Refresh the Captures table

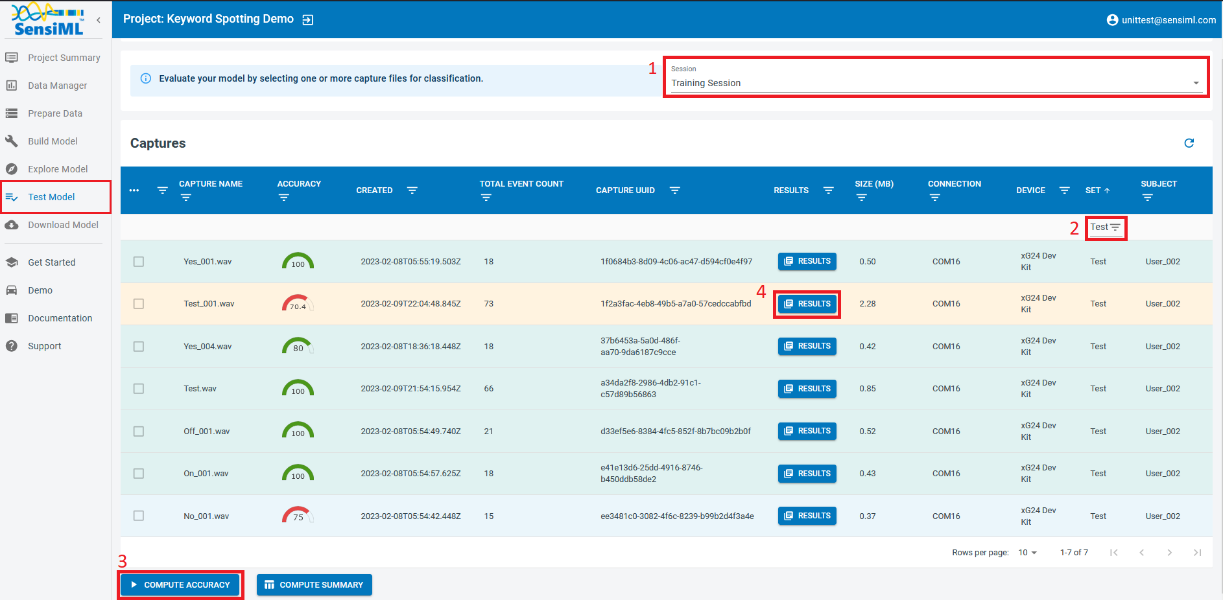pos(1189,143)
